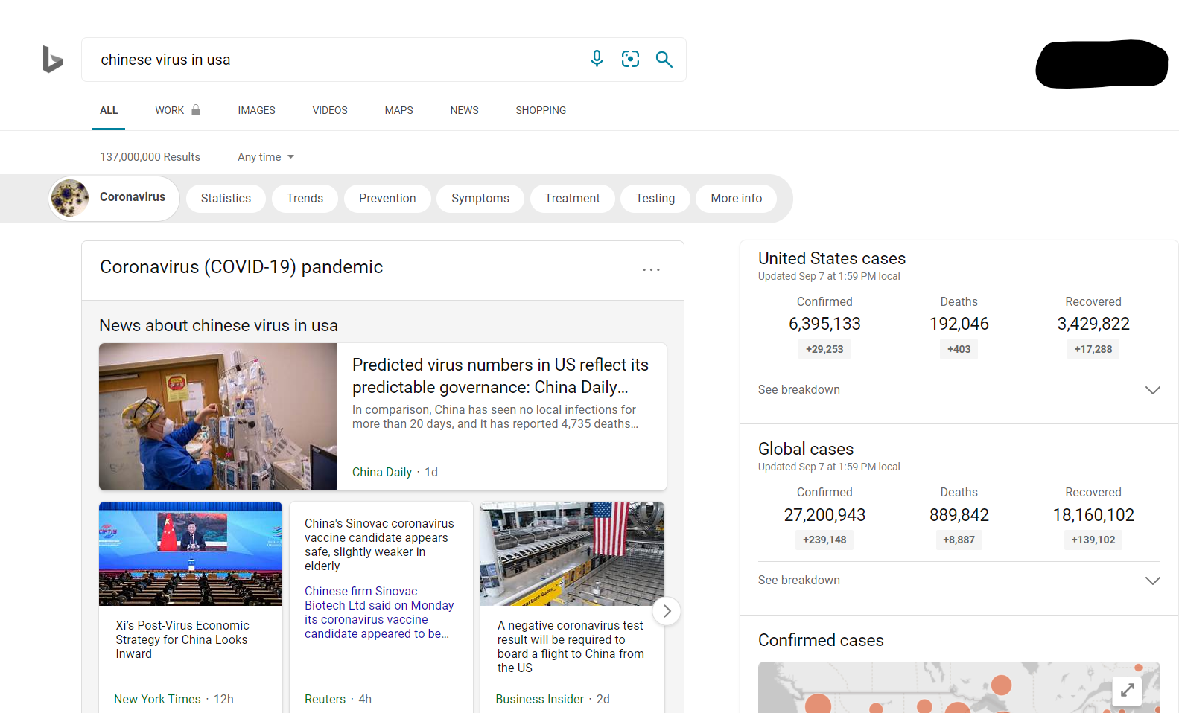Open the Chinese firm Sinovac Biotech snippet
This screenshot has height=713, width=1179.
[379, 613]
